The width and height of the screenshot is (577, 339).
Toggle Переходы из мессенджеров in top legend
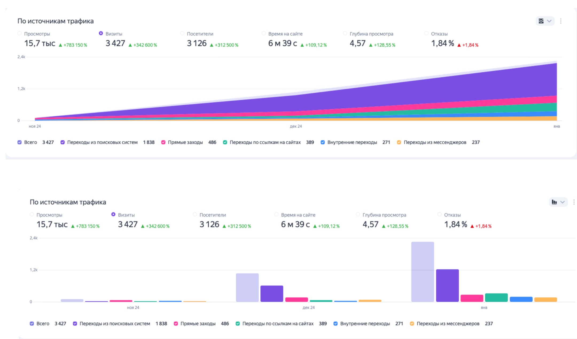tap(399, 142)
